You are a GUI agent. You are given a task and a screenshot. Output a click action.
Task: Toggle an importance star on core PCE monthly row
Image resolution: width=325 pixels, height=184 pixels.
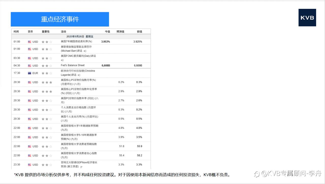tap(47, 82)
